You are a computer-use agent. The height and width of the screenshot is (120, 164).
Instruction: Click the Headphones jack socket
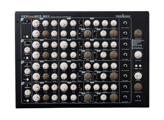click(138, 97)
